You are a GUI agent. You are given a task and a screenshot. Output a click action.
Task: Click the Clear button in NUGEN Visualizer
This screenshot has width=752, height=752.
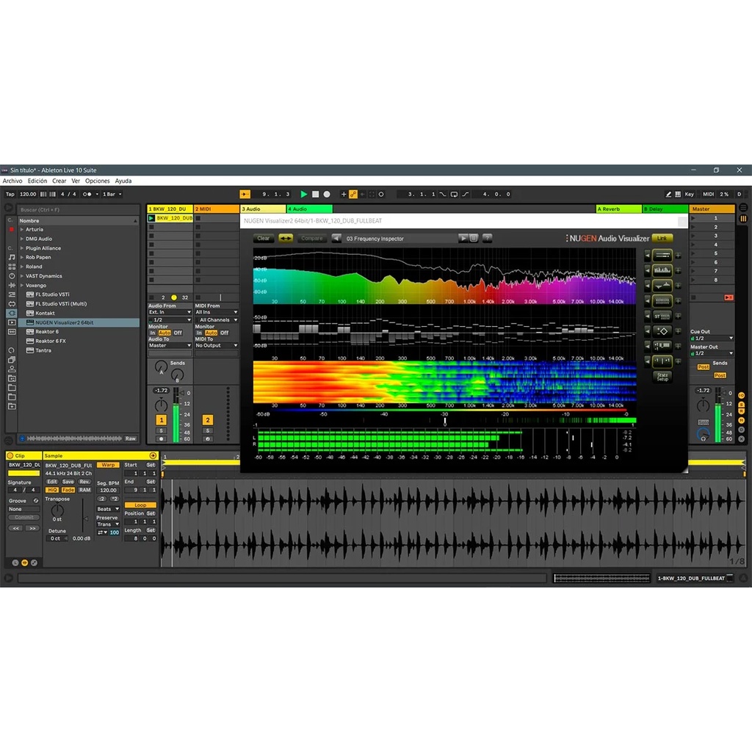coord(264,239)
